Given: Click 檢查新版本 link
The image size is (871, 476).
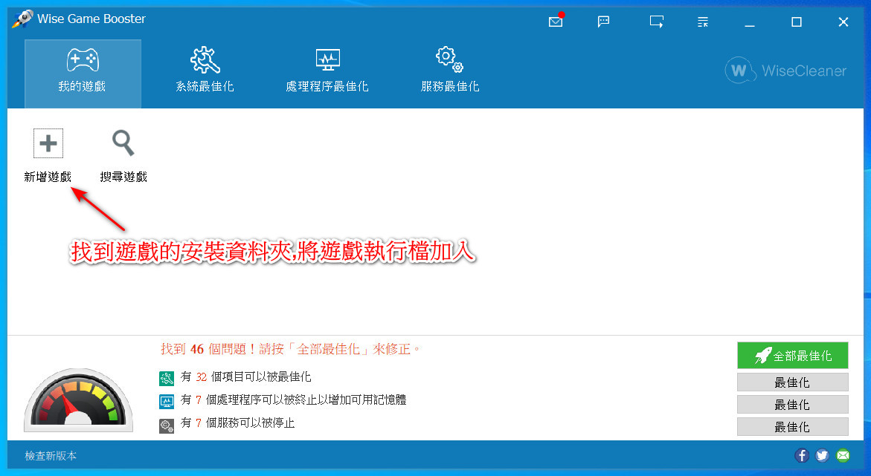Looking at the screenshot, I should click(51, 456).
